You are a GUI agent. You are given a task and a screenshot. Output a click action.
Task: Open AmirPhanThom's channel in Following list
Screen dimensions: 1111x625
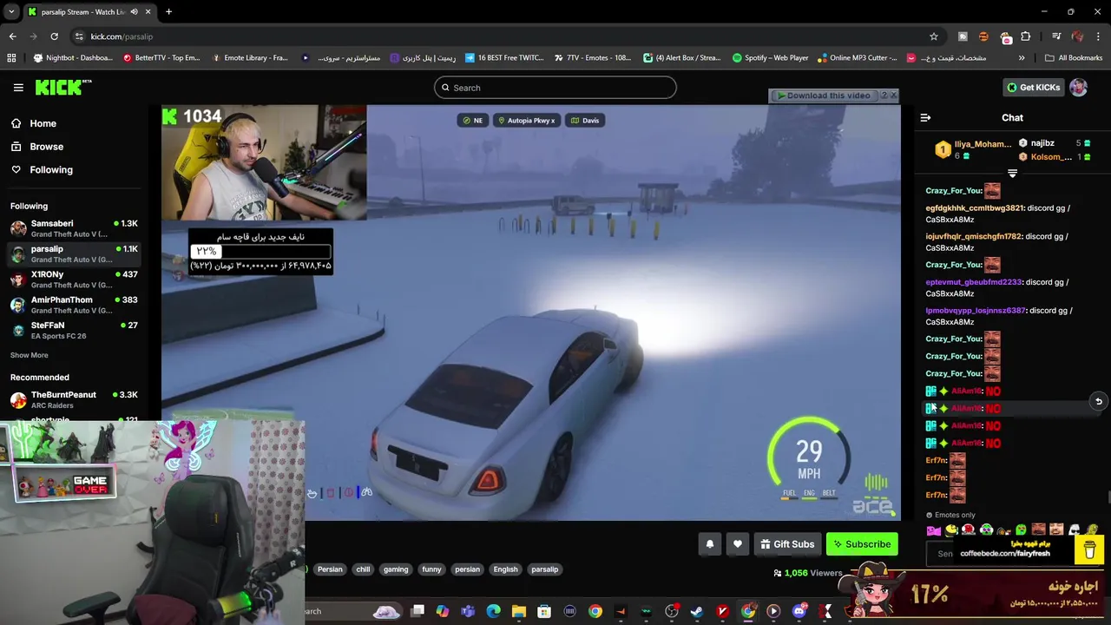click(75, 305)
